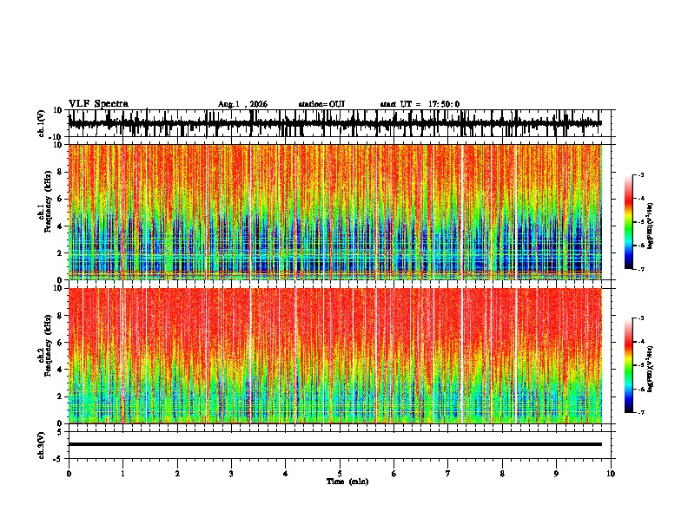
Task: Click the "ch.3(V)" axis label
Action: click(x=42, y=445)
